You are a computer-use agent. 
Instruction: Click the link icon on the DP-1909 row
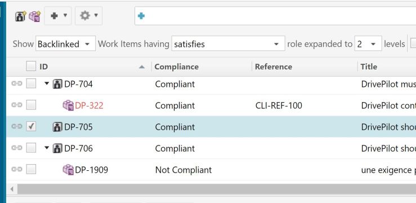pyautogui.click(x=17, y=169)
